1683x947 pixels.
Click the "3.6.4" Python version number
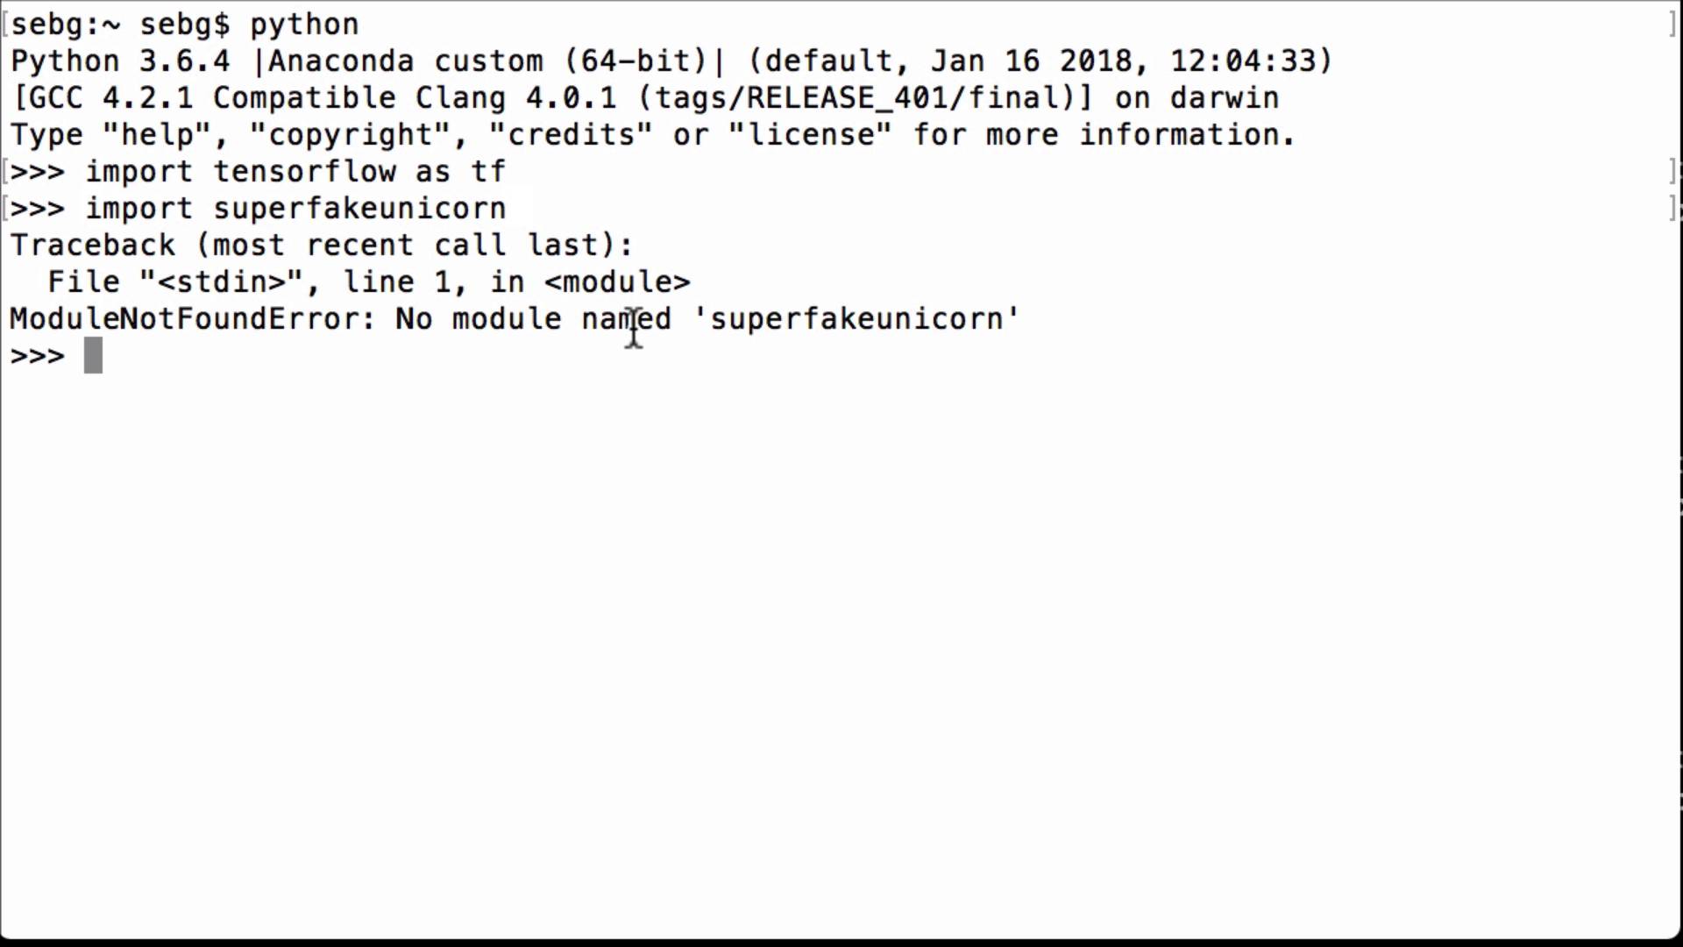point(184,61)
